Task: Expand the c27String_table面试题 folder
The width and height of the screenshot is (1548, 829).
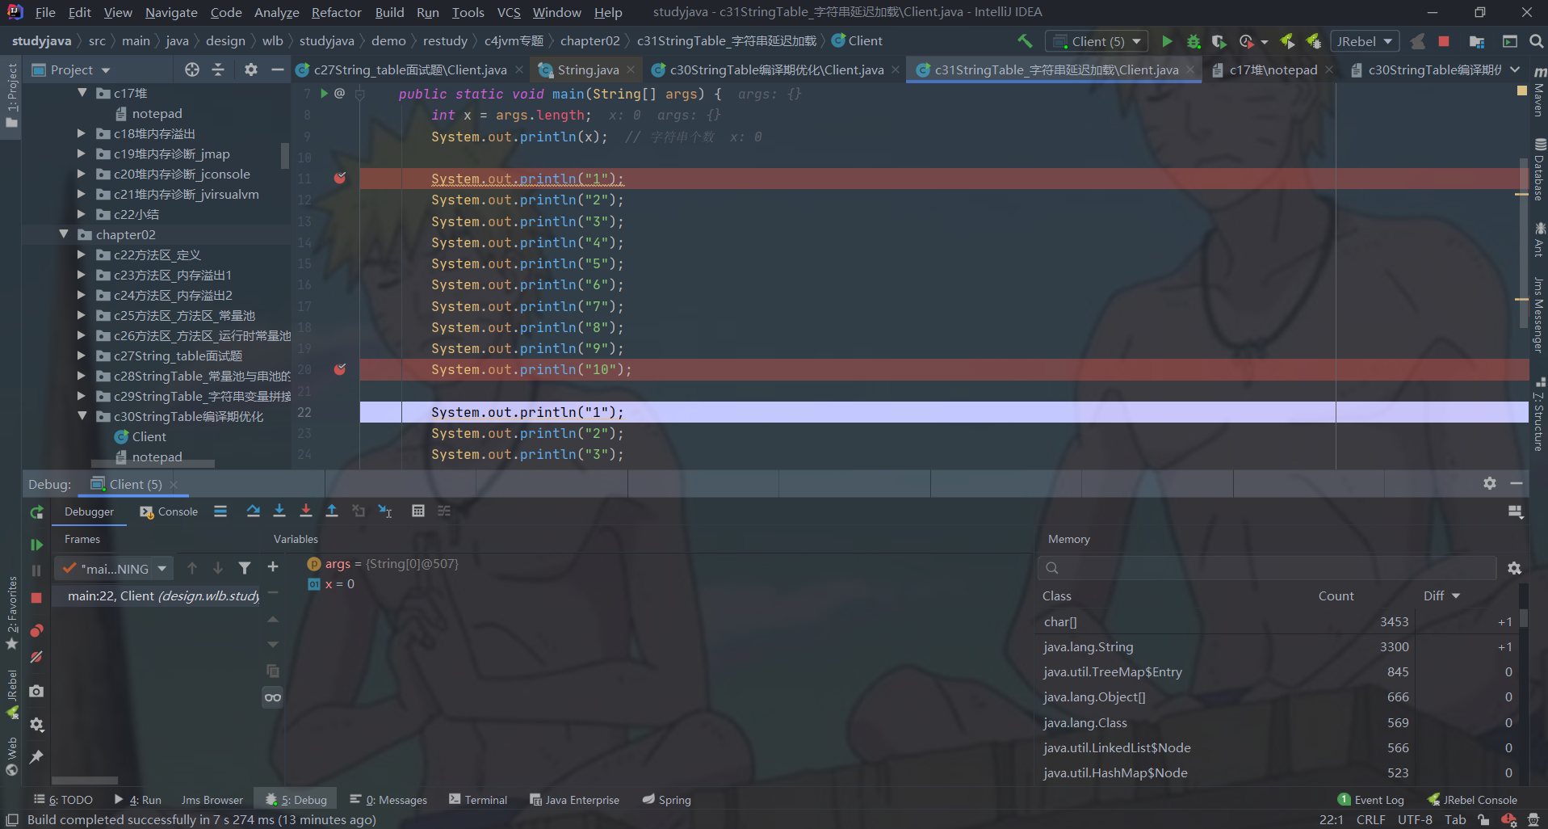Action: [81, 356]
